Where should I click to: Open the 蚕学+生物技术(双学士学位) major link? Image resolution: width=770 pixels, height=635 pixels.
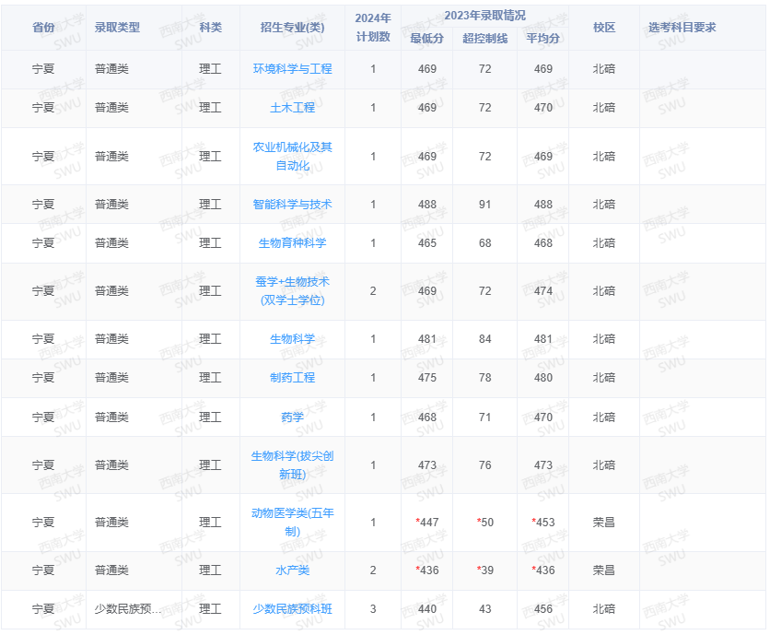coord(293,291)
